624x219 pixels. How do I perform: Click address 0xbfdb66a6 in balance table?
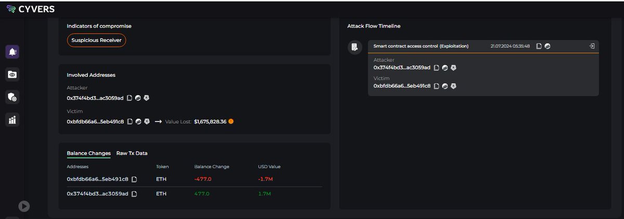coord(98,179)
